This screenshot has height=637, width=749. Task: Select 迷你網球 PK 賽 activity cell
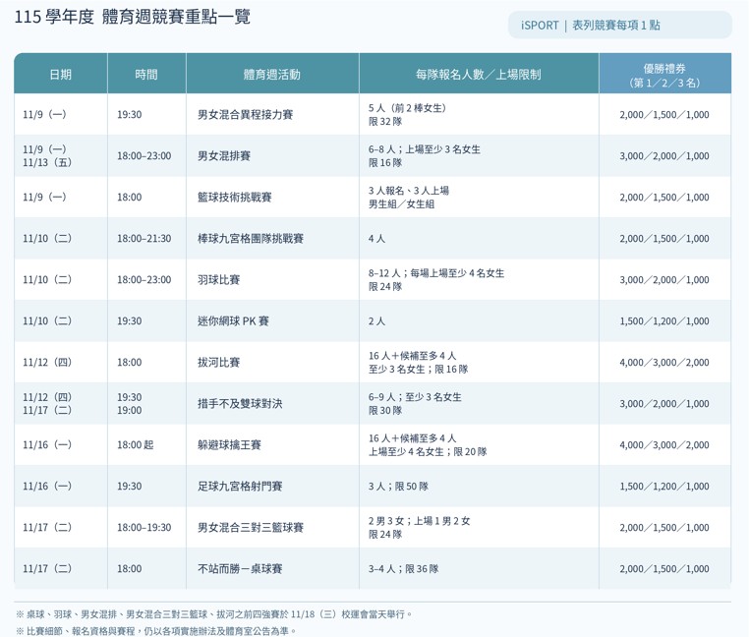[x=272, y=320]
